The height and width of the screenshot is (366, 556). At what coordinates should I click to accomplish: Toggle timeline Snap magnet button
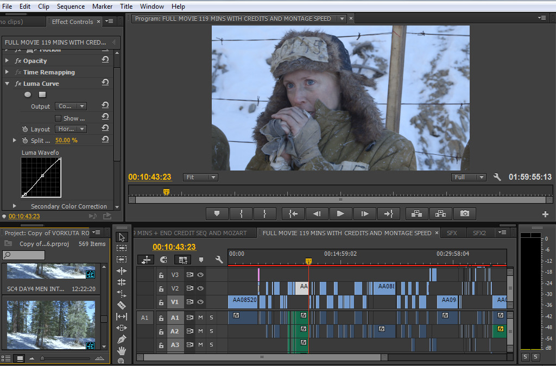(x=163, y=260)
